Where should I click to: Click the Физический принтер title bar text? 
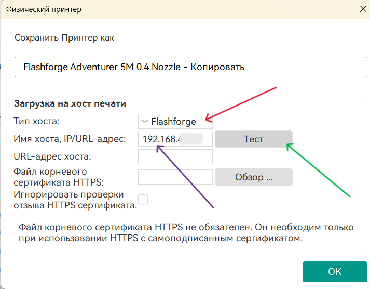tap(44, 9)
